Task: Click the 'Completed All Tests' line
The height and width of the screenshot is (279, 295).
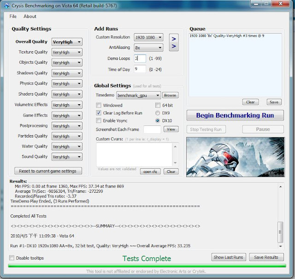Action: (x=29, y=216)
